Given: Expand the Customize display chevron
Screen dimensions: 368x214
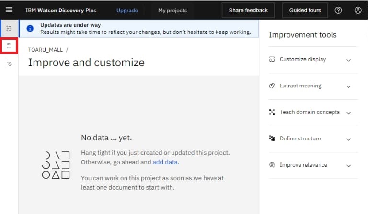Looking at the screenshot, I should click(x=348, y=60).
